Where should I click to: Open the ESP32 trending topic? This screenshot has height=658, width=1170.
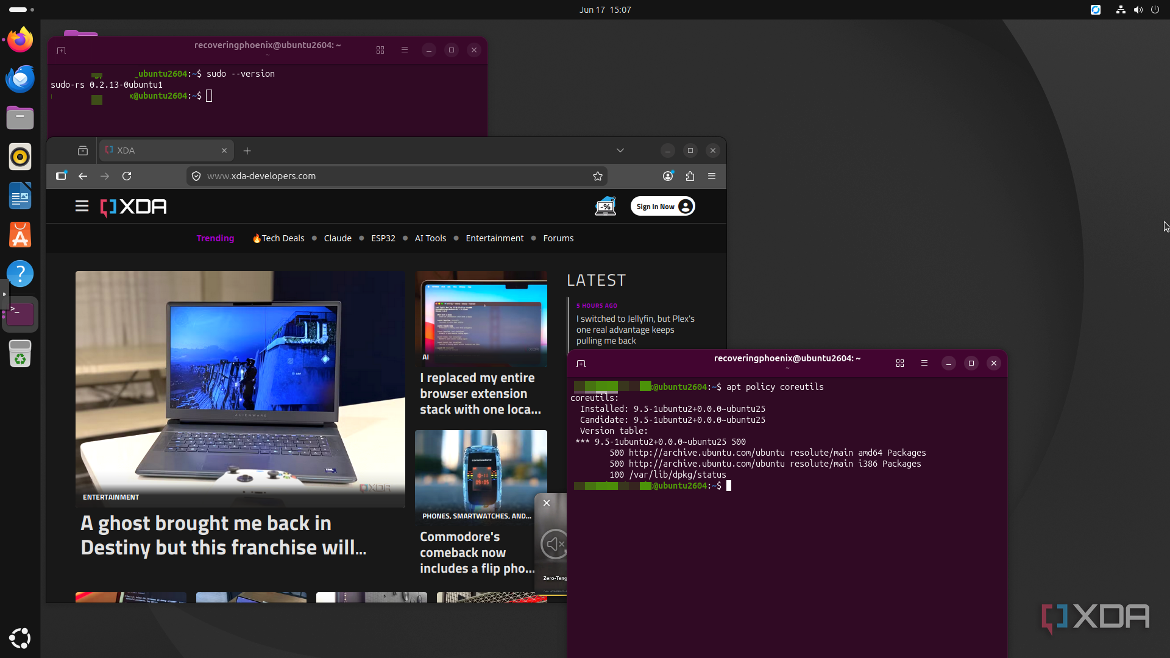(383, 238)
